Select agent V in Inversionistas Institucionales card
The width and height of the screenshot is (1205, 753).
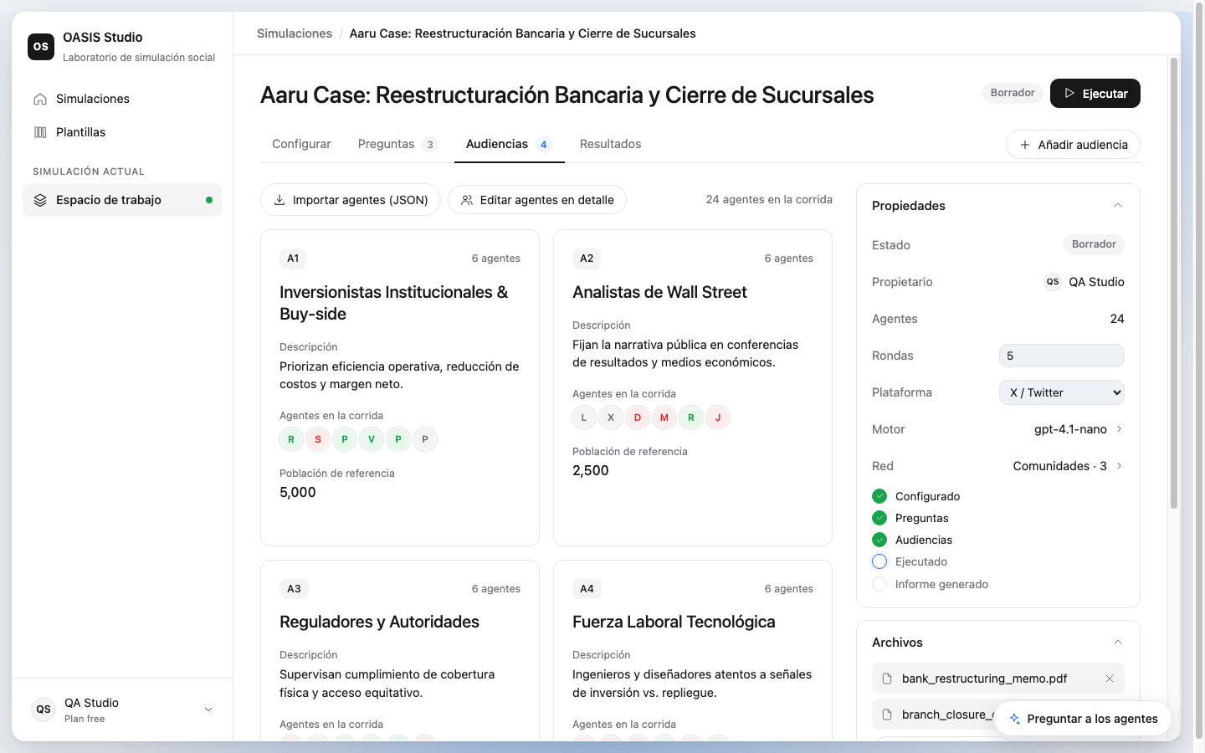pos(372,439)
